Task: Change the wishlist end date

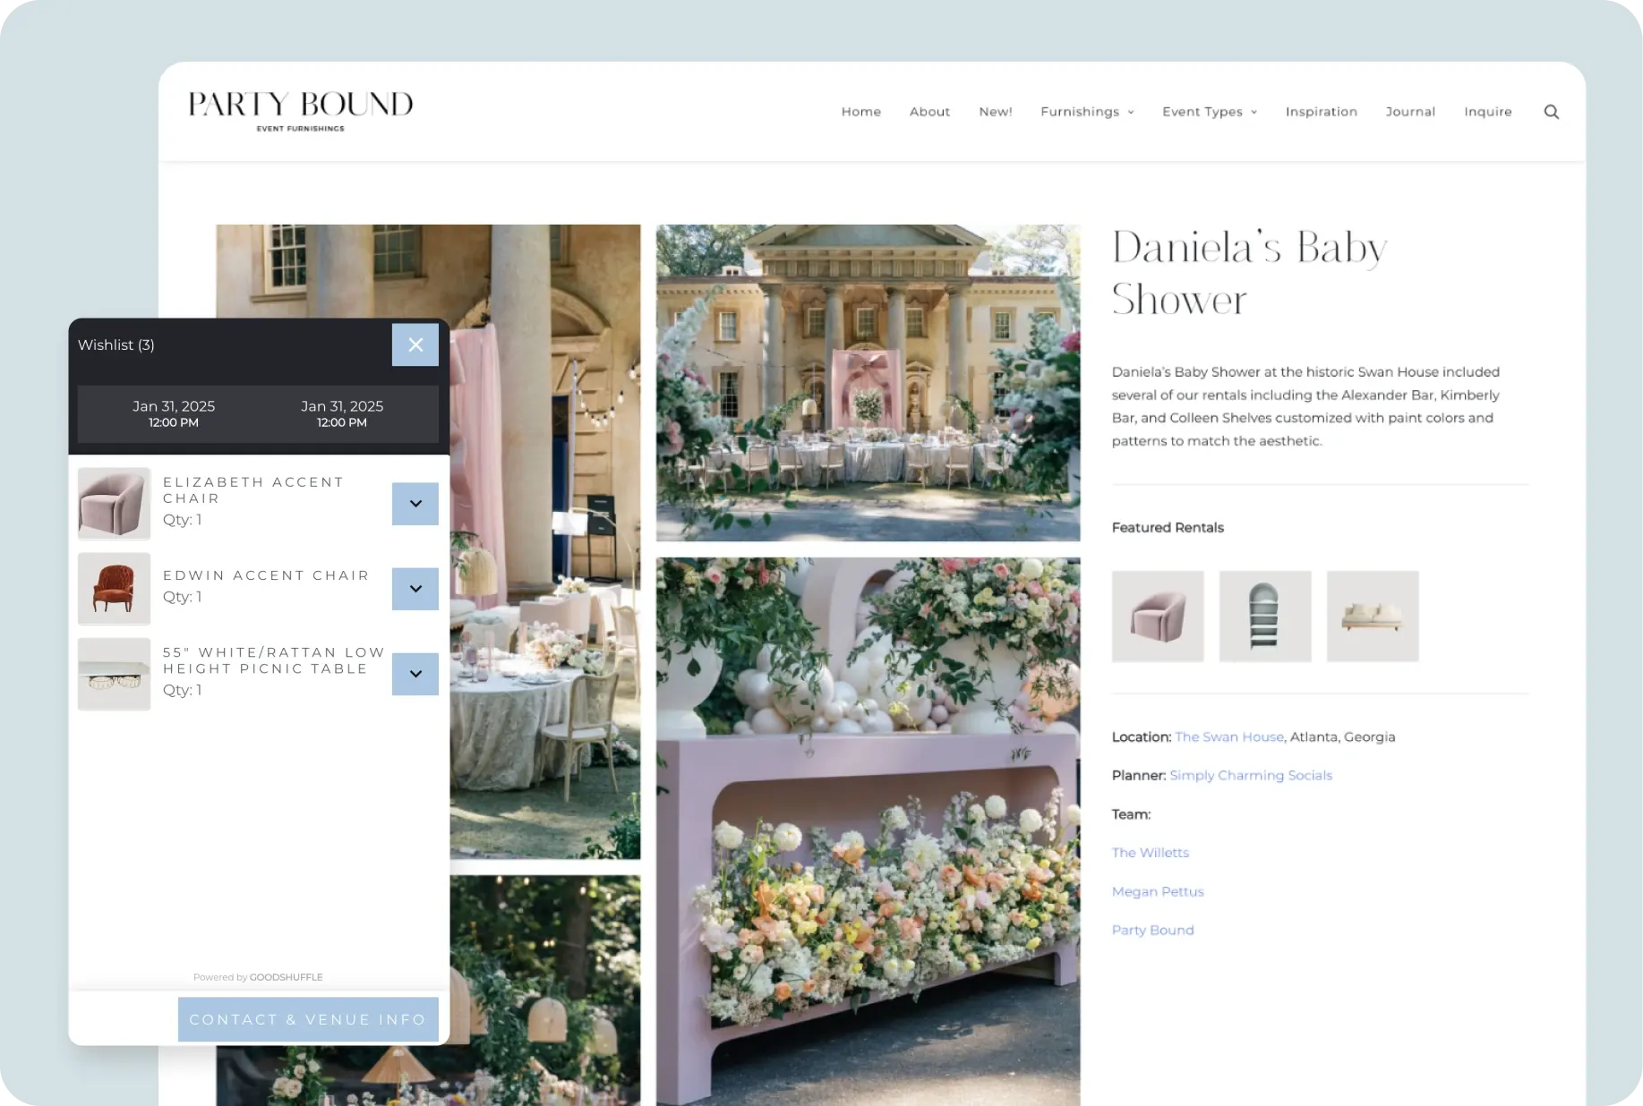Action: [342, 413]
